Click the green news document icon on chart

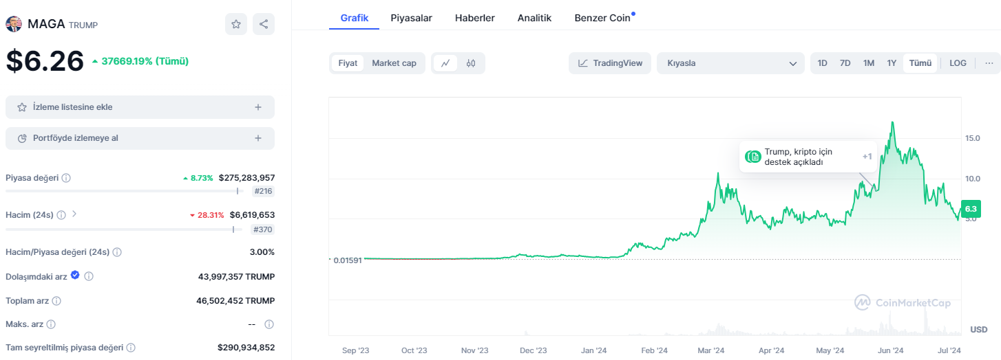coord(755,157)
